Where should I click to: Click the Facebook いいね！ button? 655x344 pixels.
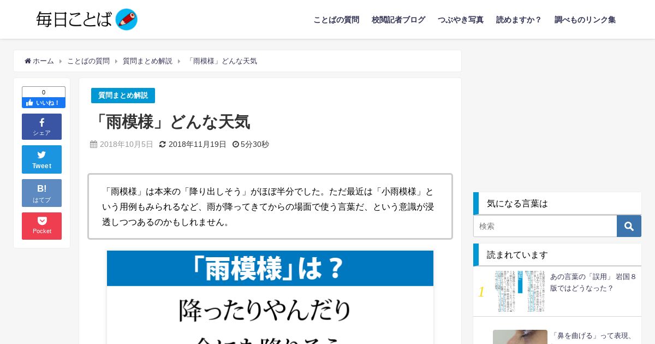pyautogui.click(x=44, y=103)
